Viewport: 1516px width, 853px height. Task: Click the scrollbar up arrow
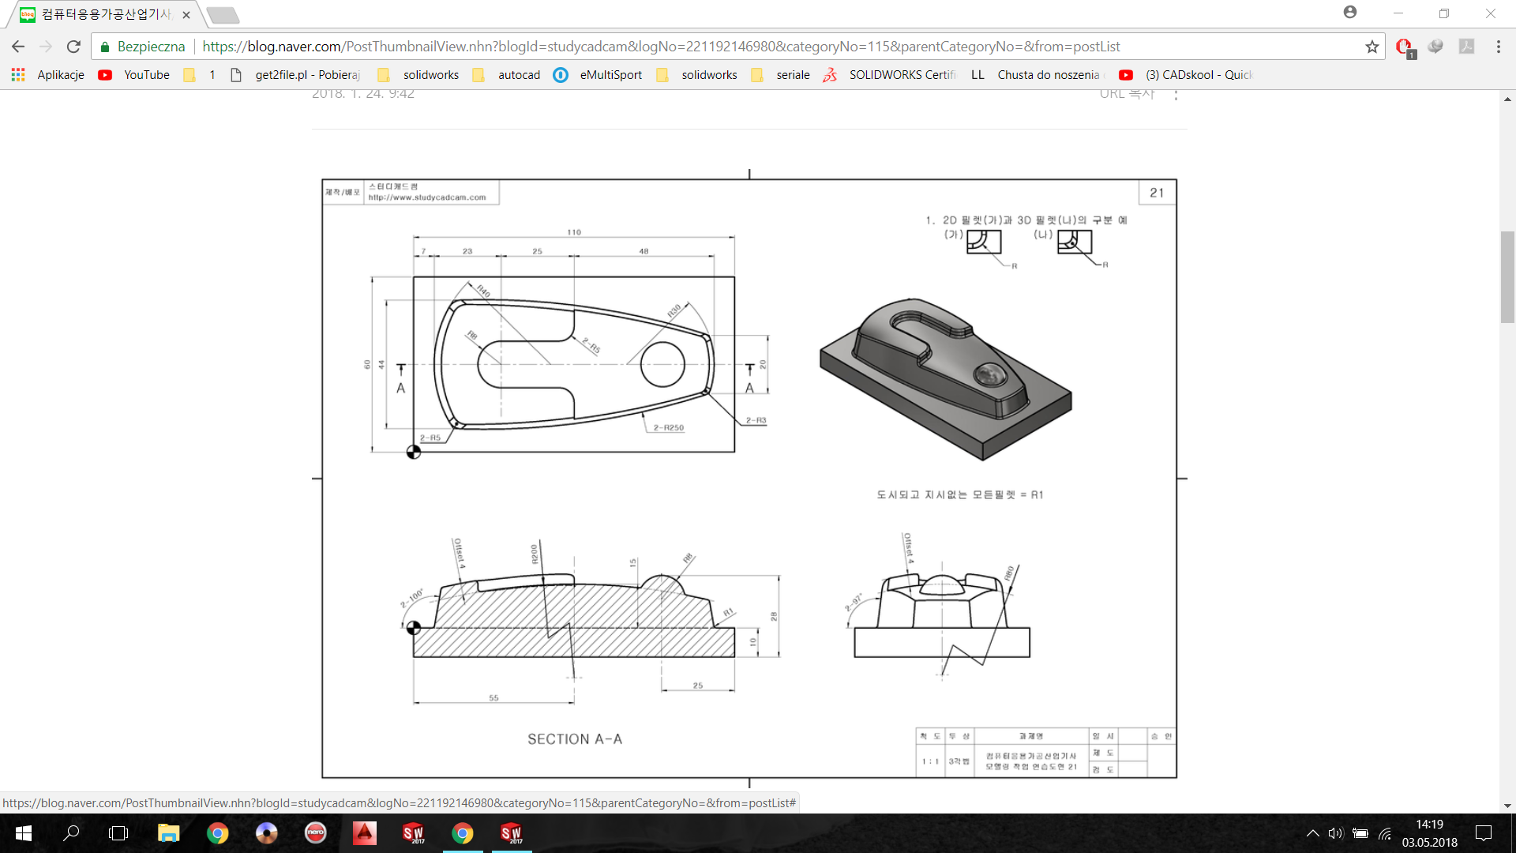click(1507, 99)
